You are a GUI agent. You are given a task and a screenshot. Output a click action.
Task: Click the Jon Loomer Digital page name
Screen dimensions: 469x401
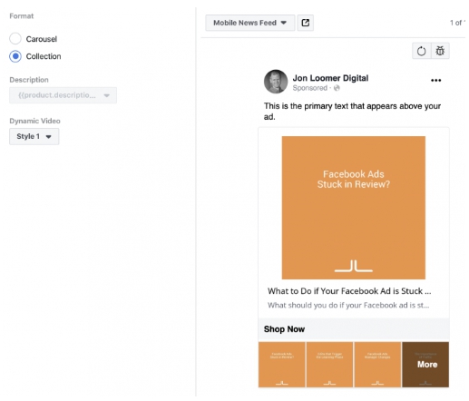330,78
